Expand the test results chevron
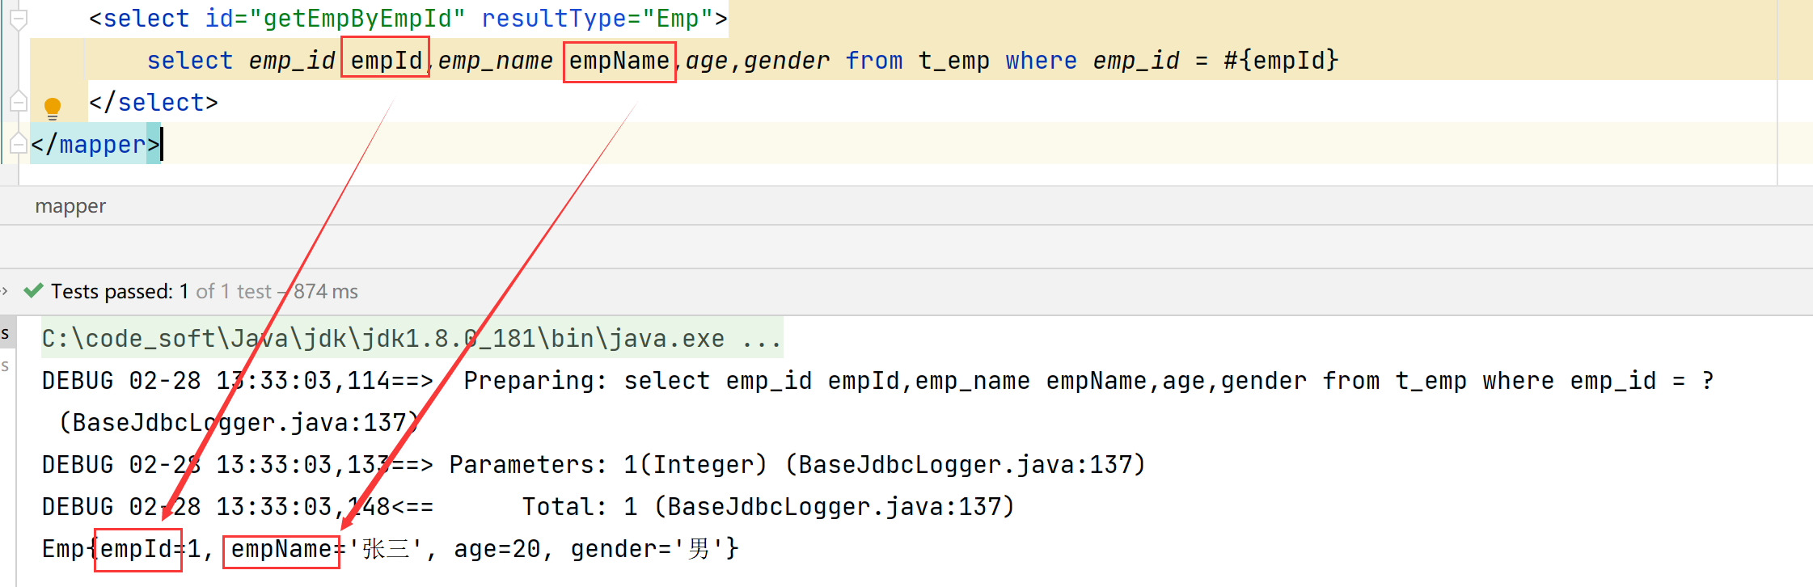 (5, 291)
